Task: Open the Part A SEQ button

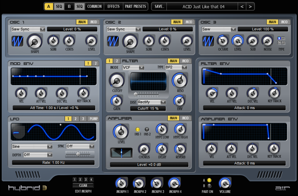Action: (59, 6)
